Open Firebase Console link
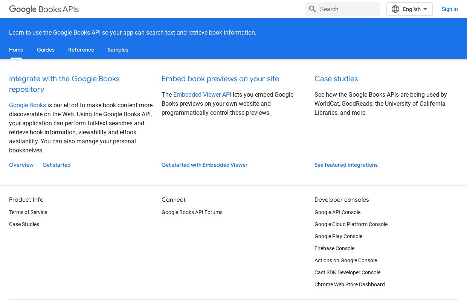This screenshot has height=301, width=467. [334, 248]
